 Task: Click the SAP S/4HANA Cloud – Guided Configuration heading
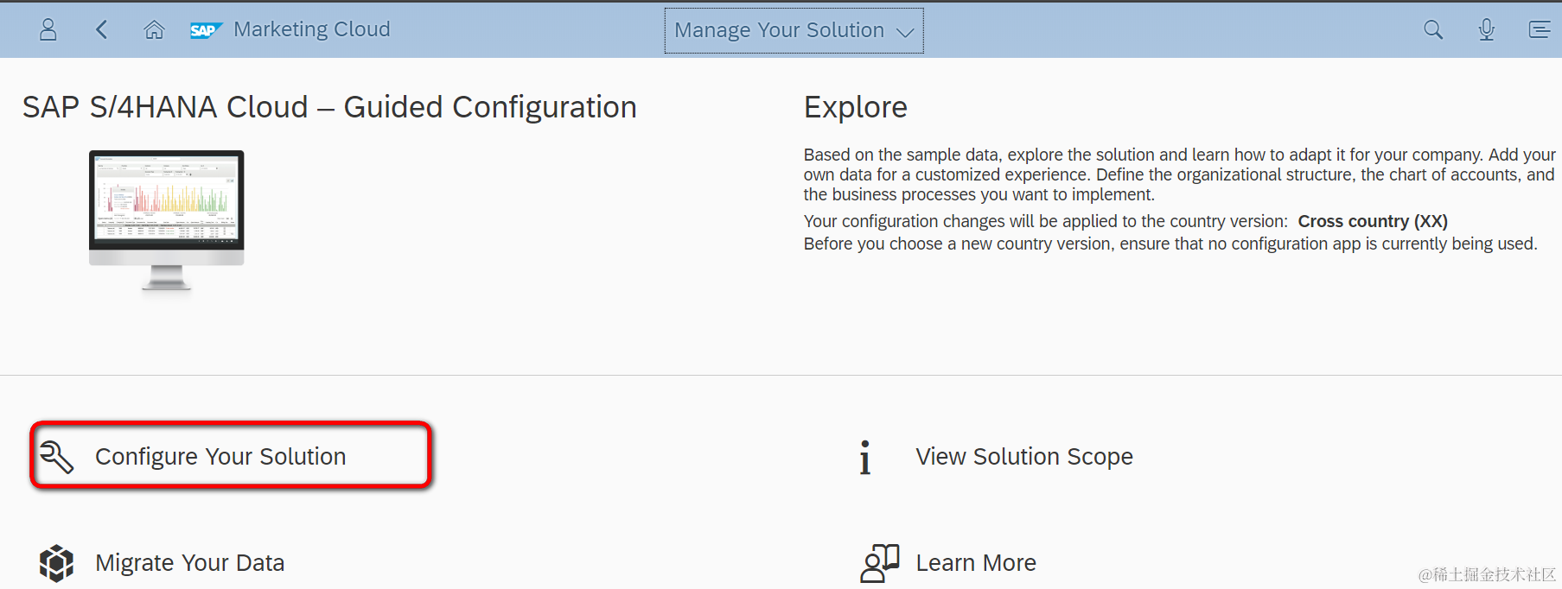click(329, 107)
